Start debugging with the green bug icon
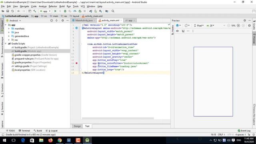 tap(65, 11)
